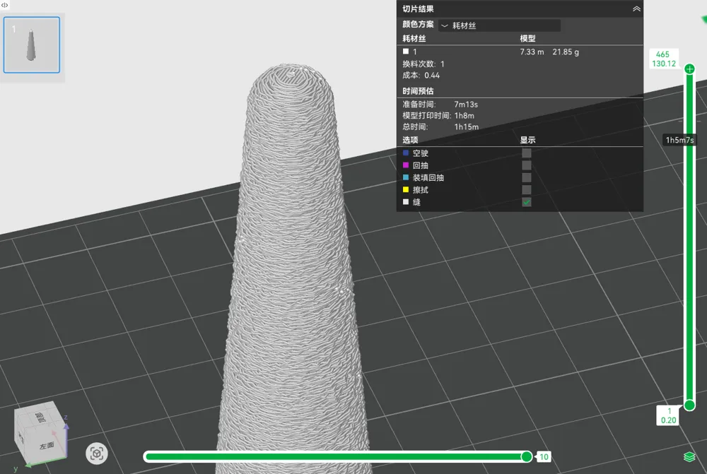
Task: Open the 颜色方案 耗材丝 dropdown
Action: (500, 25)
